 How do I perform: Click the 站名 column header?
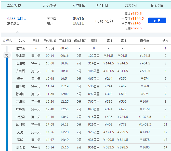22,41
